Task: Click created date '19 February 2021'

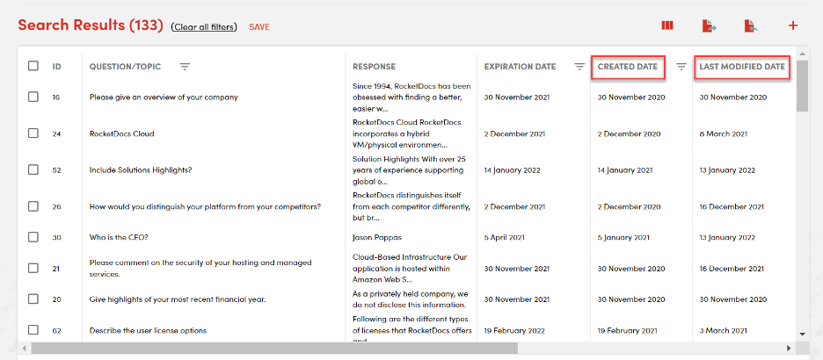Action: point(628,331)
